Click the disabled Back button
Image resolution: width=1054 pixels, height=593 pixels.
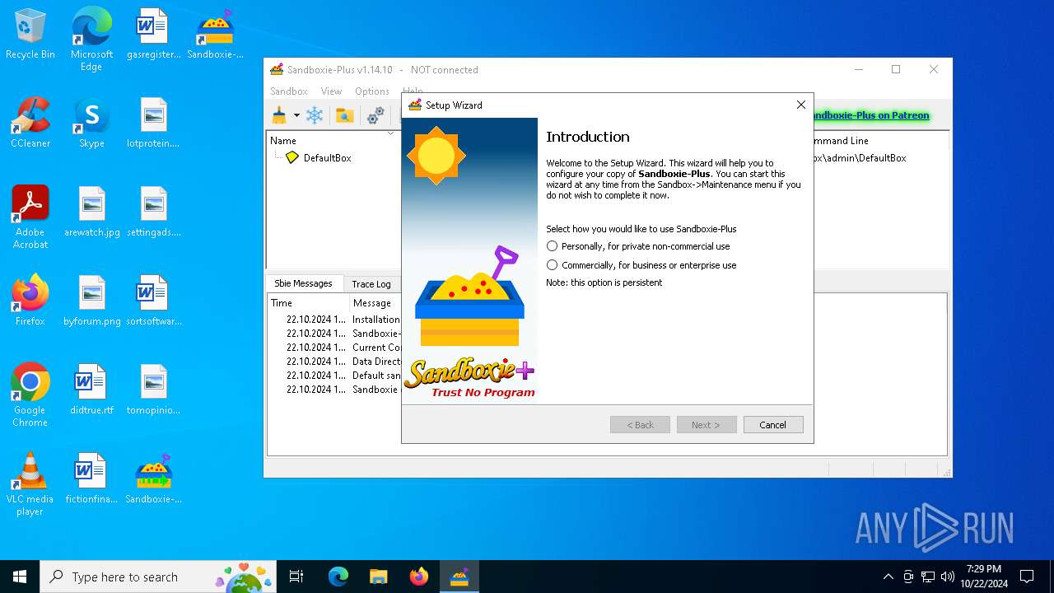coord(640,425)
